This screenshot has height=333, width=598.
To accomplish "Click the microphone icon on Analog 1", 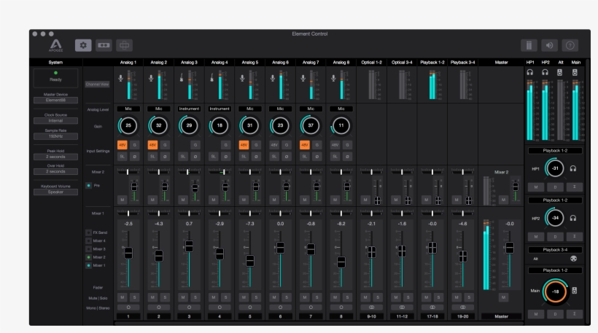I will (120, 78).
